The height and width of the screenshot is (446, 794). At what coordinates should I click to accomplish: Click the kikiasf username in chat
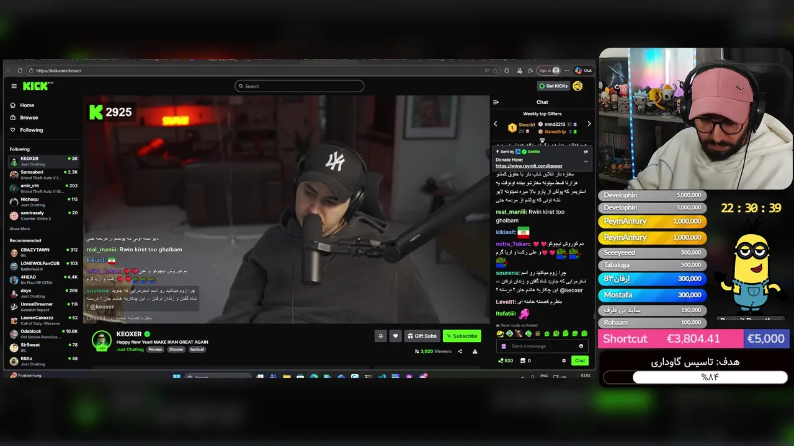(x=506, y=232)
